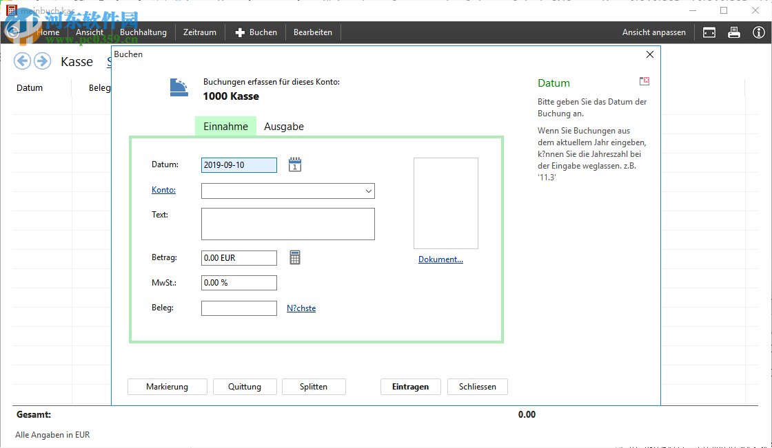
Task: Open the Buchhaltung menu
Action: (x=143, y=32)
